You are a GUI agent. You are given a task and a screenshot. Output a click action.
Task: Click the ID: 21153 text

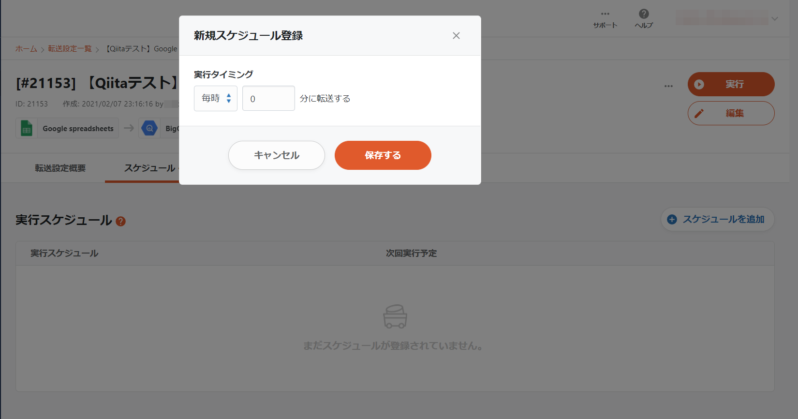pos(31,104)
